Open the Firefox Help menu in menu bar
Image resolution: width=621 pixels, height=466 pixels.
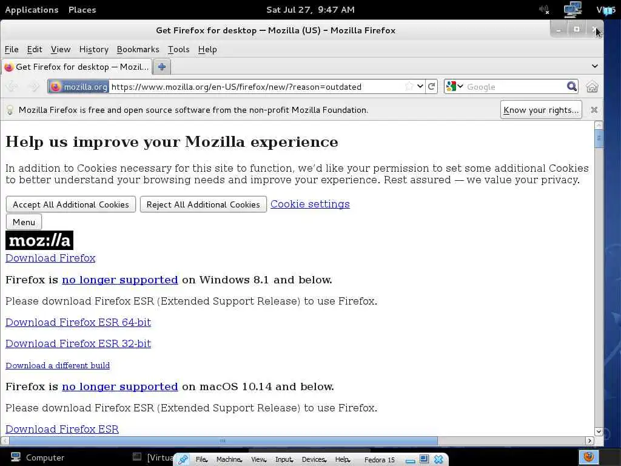[x=207, y=50]
